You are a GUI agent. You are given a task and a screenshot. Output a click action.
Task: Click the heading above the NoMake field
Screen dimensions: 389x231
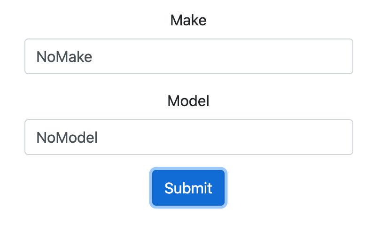[188, 20]
